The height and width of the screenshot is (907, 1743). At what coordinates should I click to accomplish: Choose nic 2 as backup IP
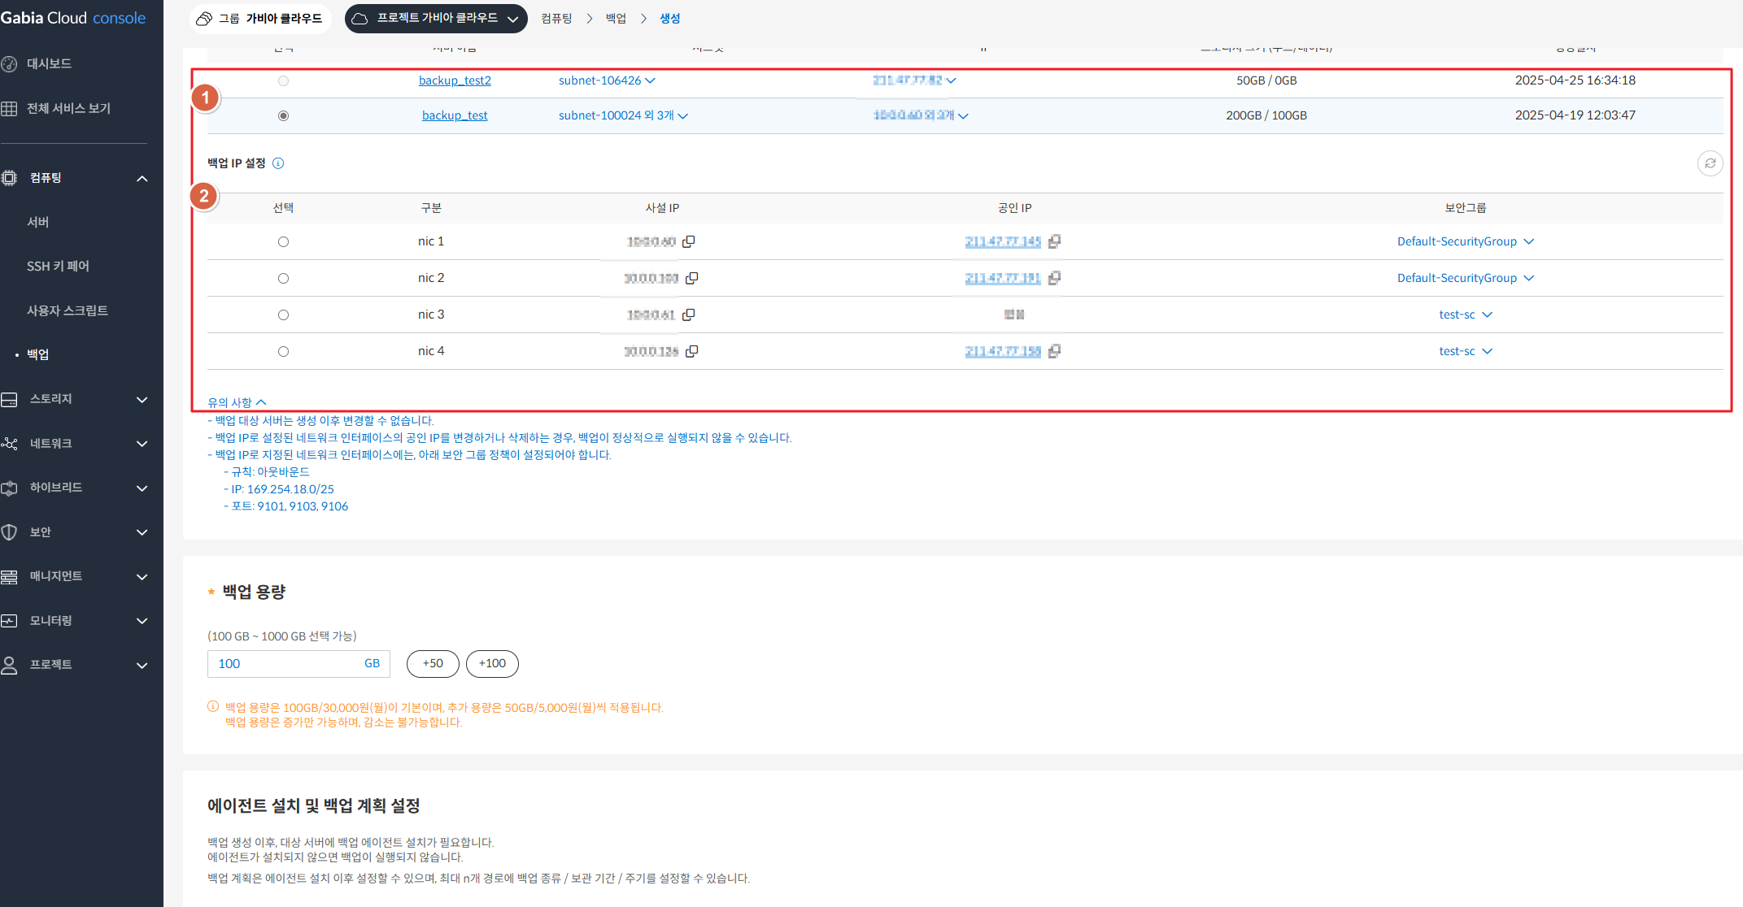(283, 278)
